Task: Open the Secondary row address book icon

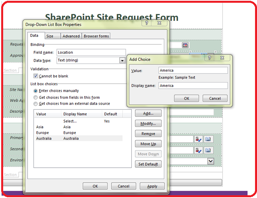Action: click(208, 150)
